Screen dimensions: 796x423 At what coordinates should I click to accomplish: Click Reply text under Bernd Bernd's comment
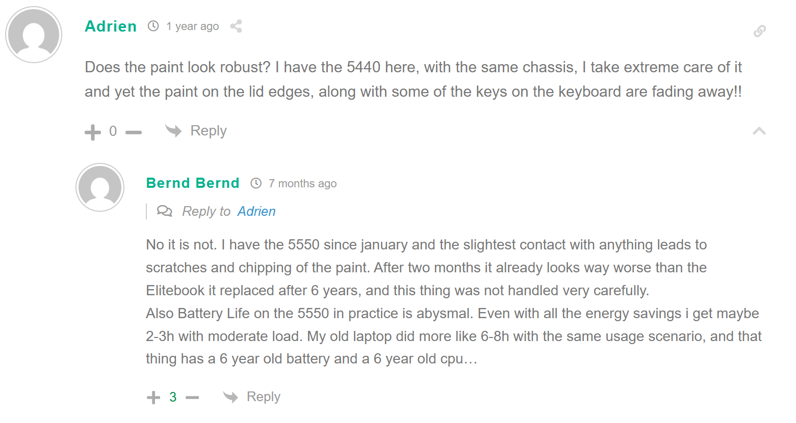point(263,397)
